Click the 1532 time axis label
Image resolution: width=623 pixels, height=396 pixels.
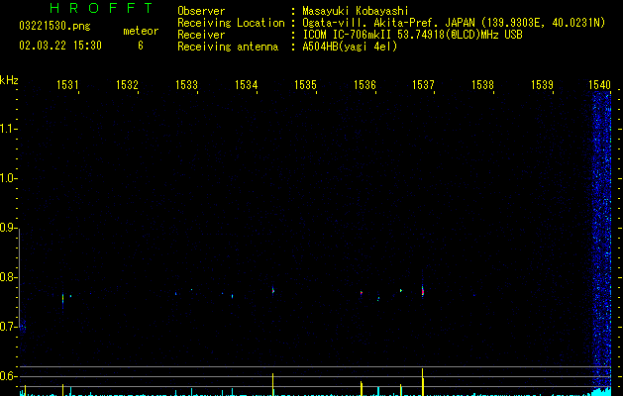click(127, 84)
